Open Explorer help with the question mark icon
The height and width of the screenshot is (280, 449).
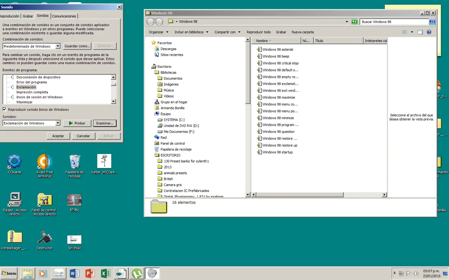click(429, 32)
